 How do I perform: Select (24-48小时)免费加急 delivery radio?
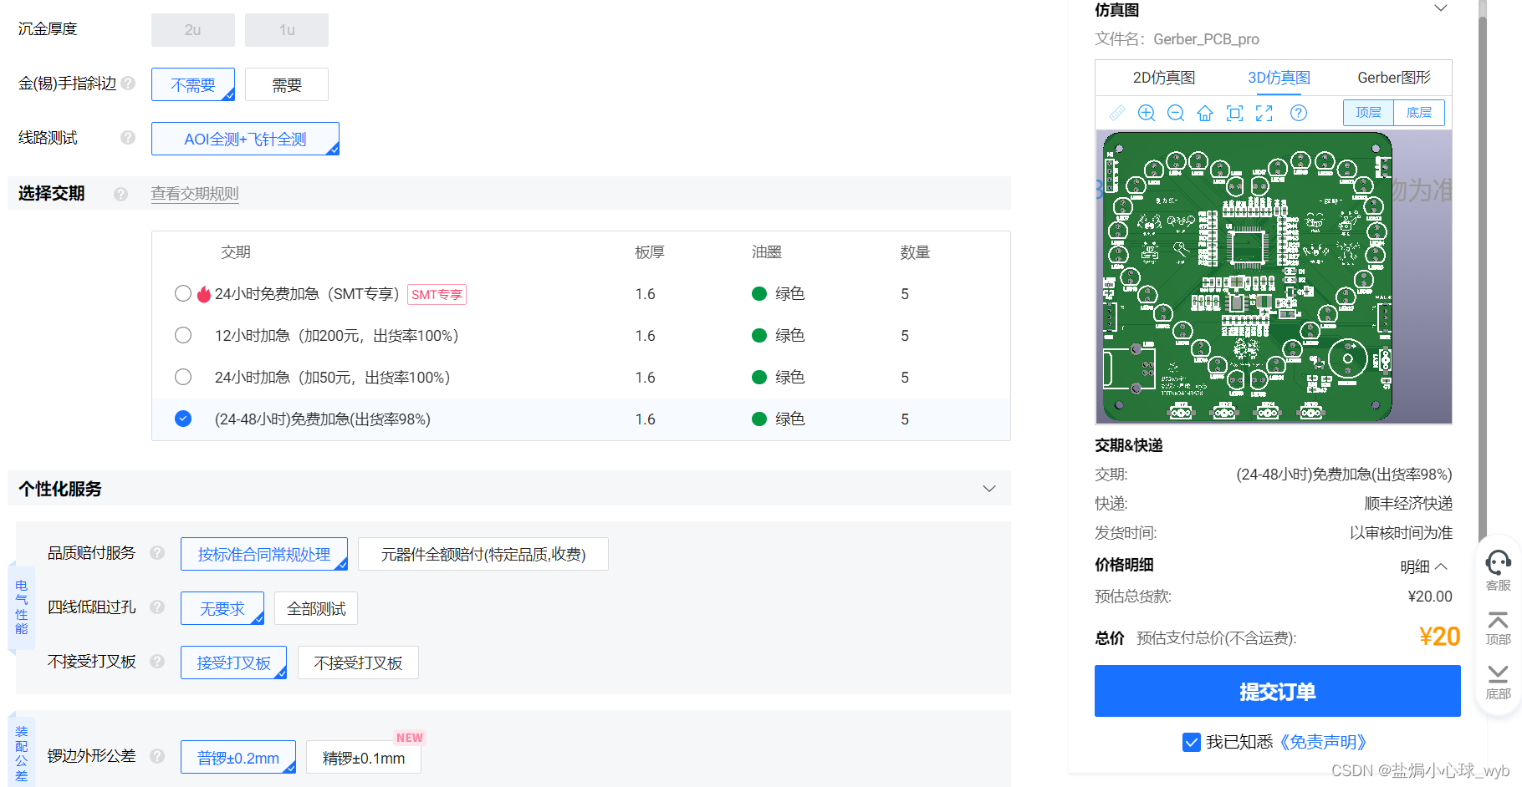(x=183, y=419)
